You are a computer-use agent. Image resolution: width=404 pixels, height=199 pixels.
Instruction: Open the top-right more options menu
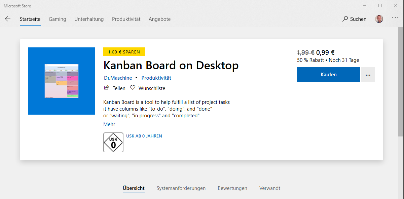[395, 18]
